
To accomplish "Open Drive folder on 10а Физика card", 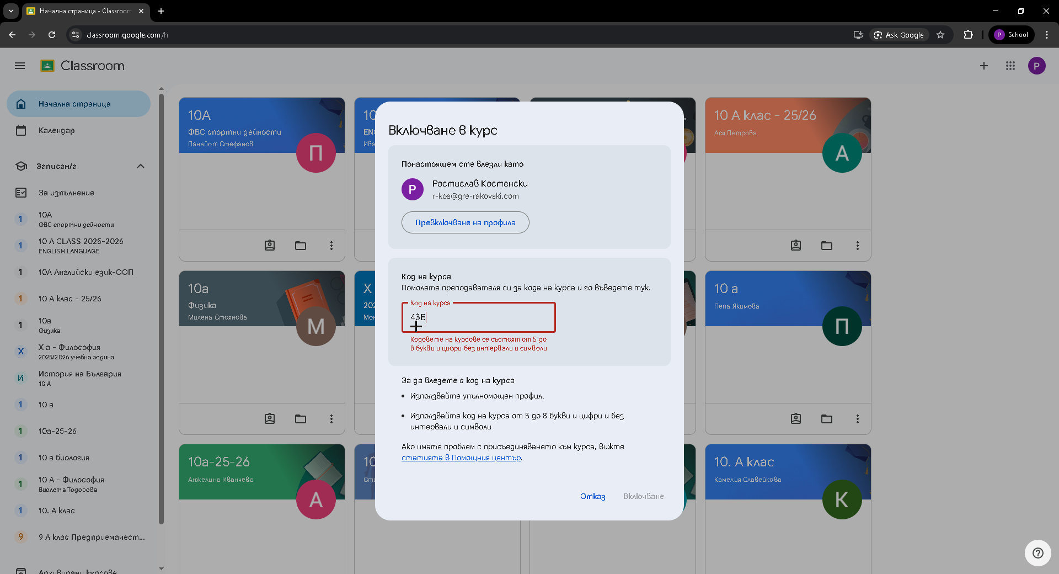I will (301, 419).
